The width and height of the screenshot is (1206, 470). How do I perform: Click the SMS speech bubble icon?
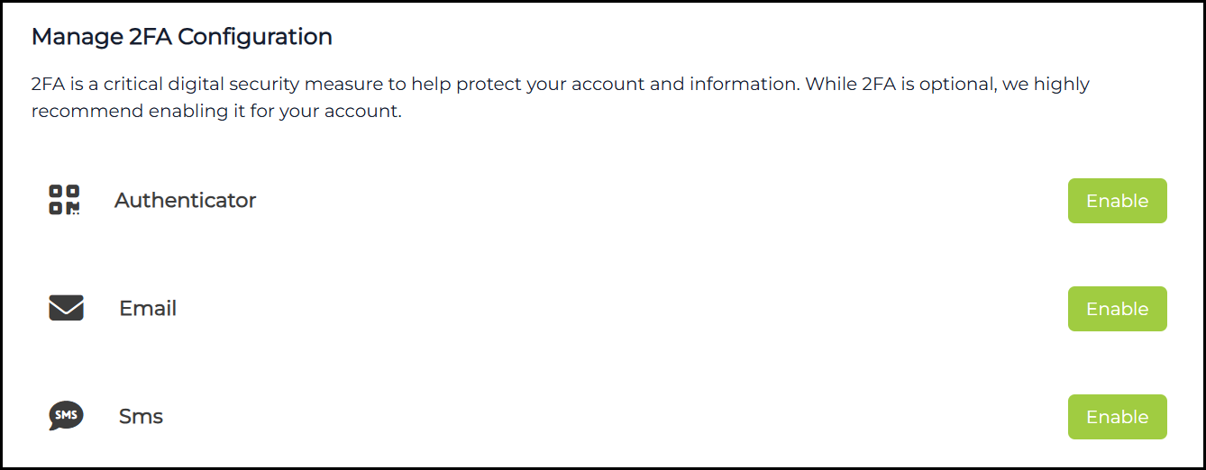[x=66, y=416]
